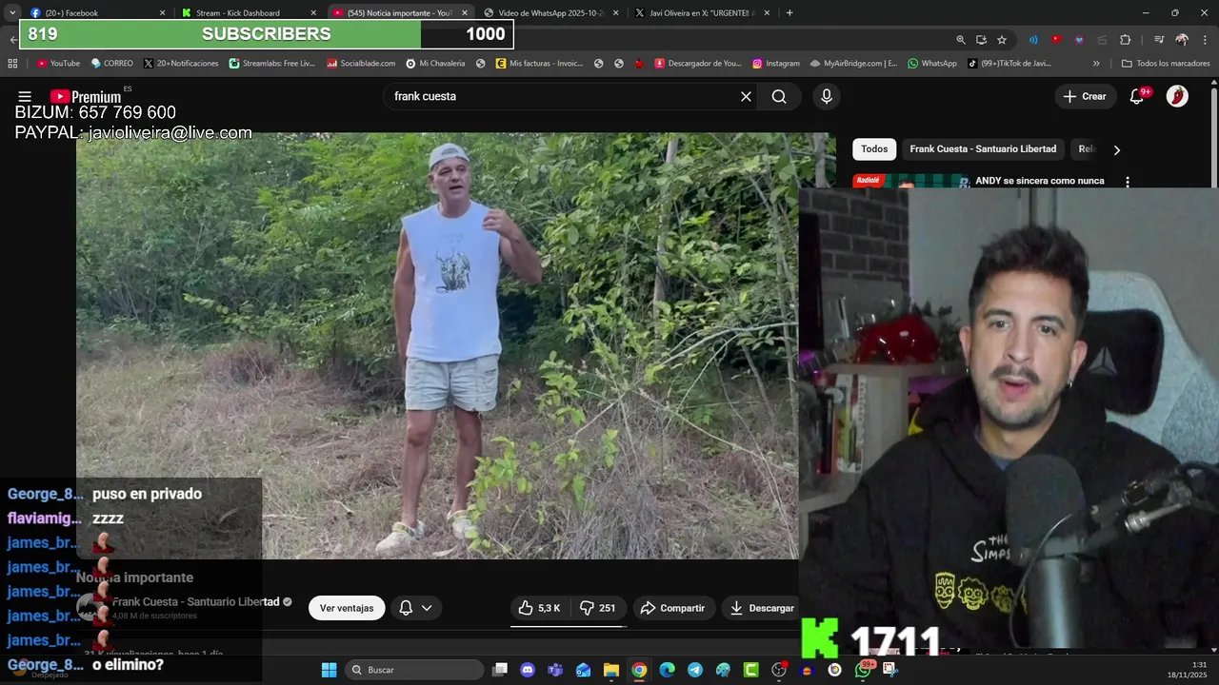Switch to the Javi Oliveira en X tab
1219x685 pixels.
pyautogui.click(x=701, y=12)
